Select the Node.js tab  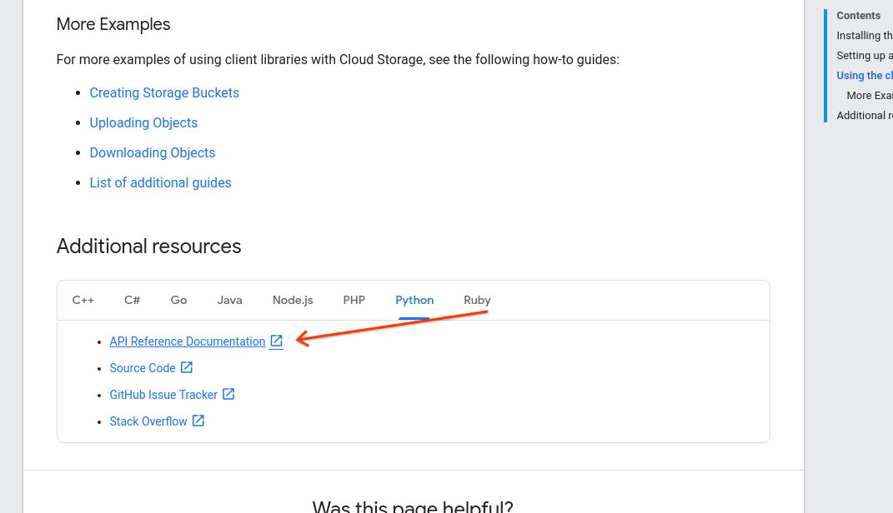pos(293,300)
